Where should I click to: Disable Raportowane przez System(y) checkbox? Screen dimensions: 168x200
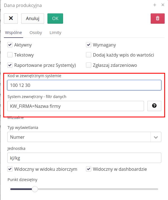tap(10, 65)
